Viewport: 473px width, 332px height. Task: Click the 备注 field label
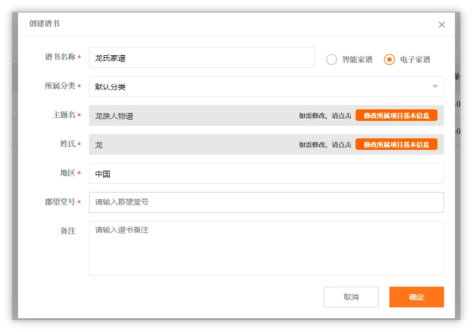tap(68, 231)
